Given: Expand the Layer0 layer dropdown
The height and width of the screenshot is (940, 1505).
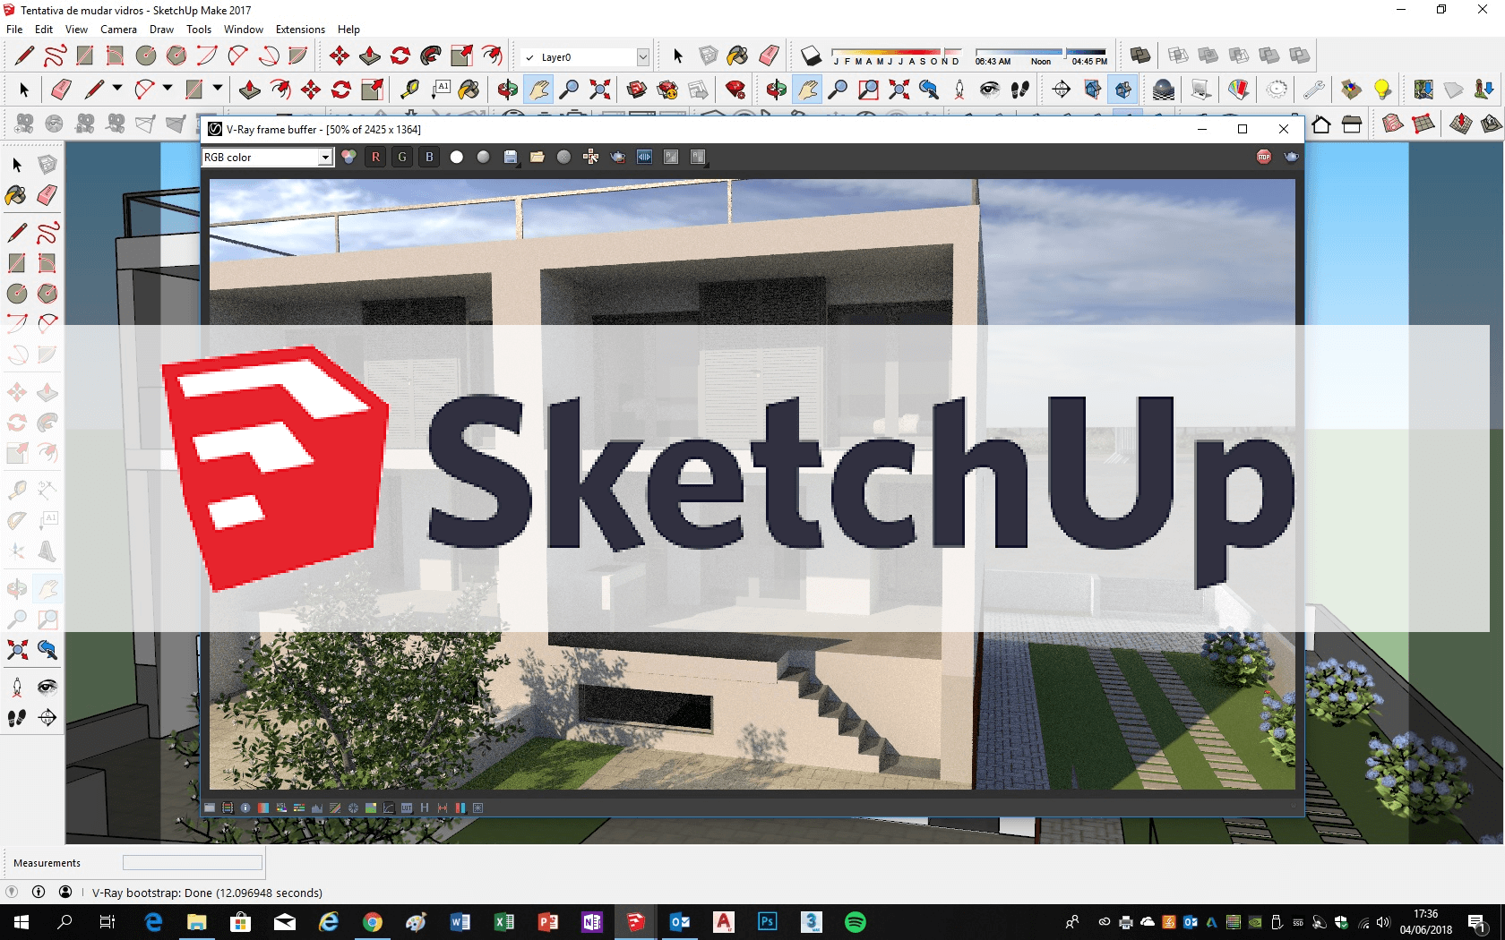Looking at the screenshot, I should [642, 57].
